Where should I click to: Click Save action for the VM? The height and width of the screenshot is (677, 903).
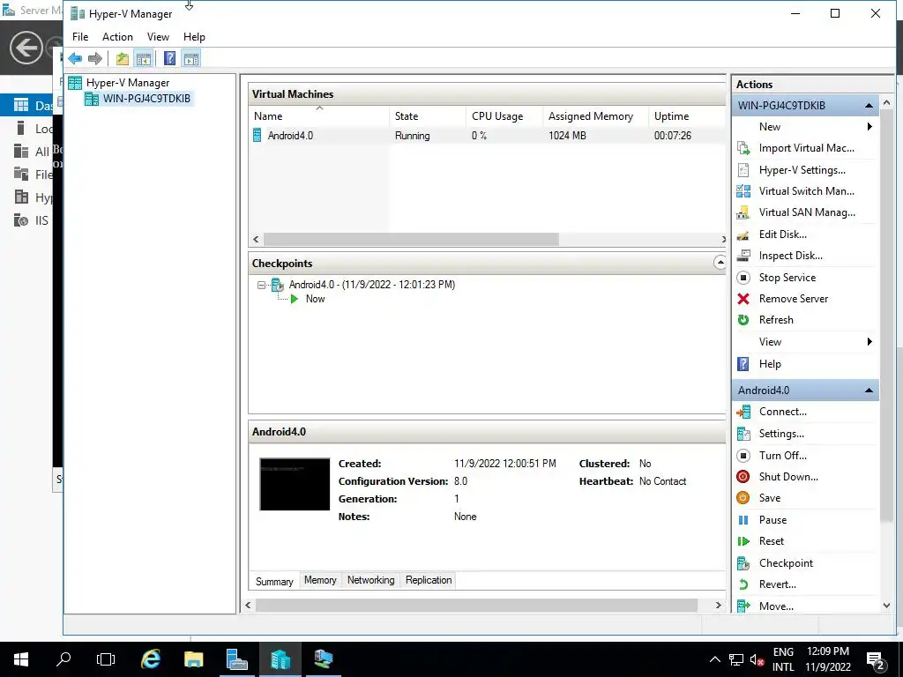click(769, 498)
